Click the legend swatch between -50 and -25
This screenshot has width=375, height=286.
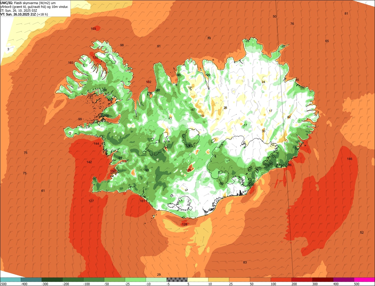tap(115, 280)
